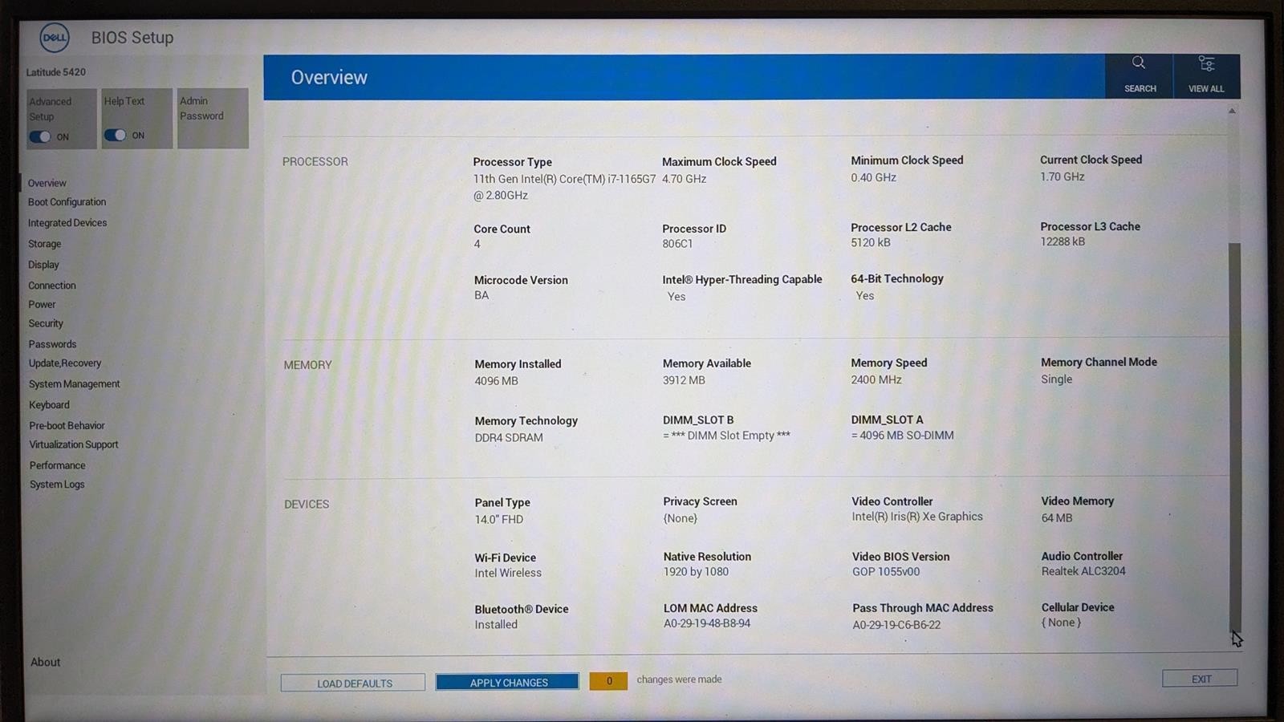Click the Processor ID 806C1 value
The image size is (1284, 722).
(x=677, y=244)
